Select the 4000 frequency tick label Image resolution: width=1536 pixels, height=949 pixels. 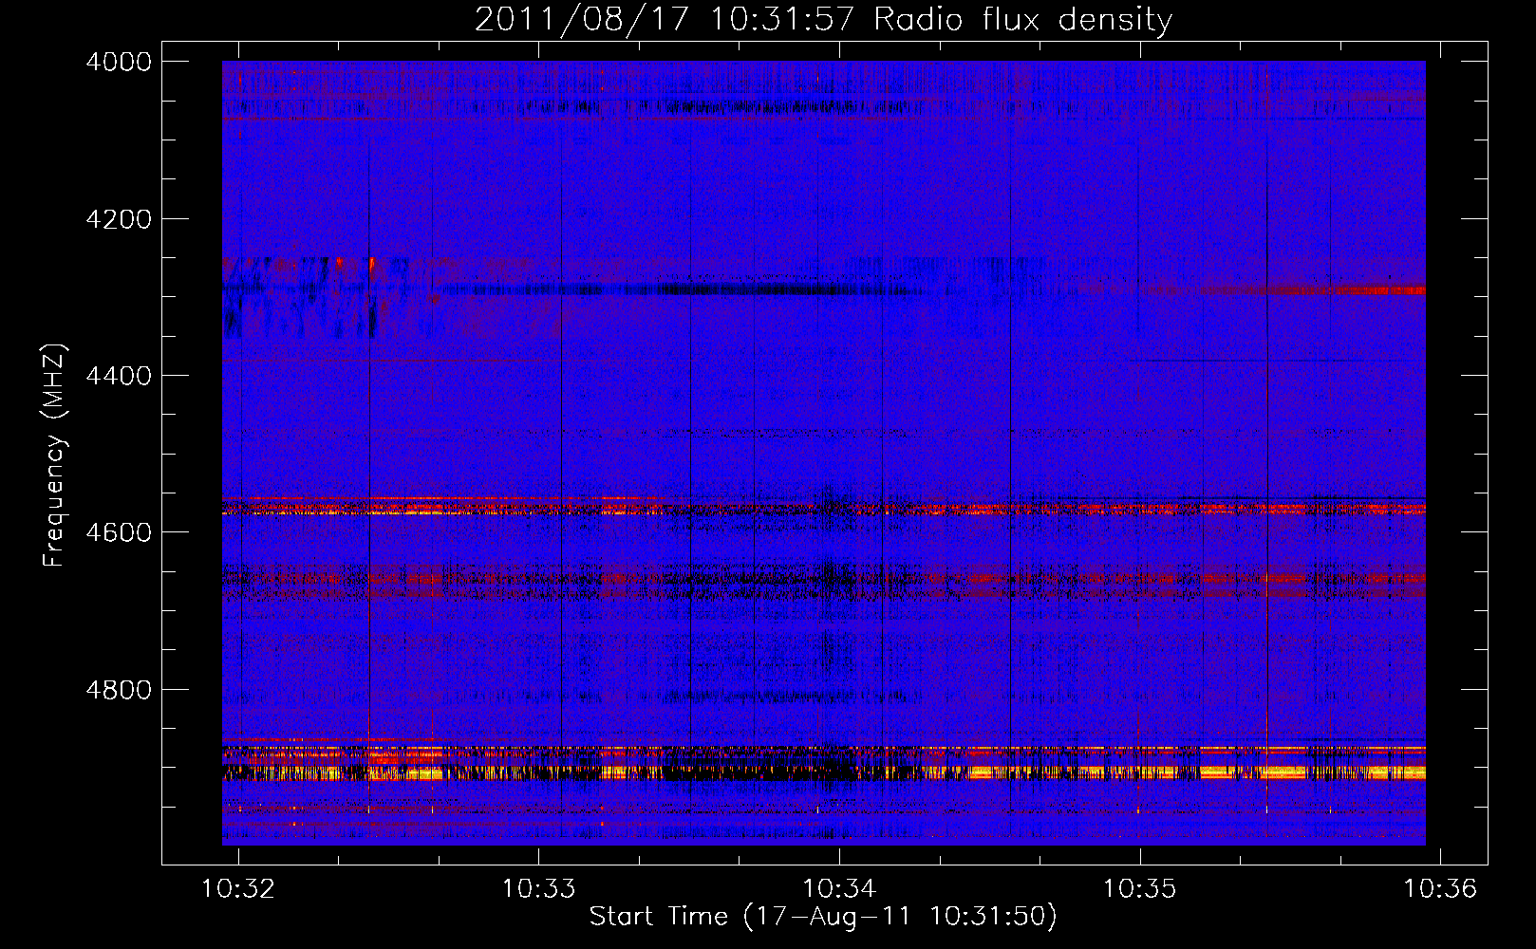[x=118, y=62]
